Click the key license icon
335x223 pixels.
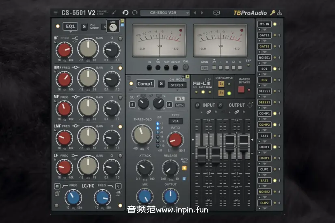(x=272, y=13)
